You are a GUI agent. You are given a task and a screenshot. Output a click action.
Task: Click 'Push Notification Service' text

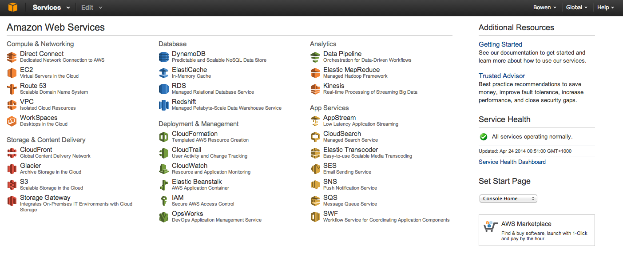(350, 188)
